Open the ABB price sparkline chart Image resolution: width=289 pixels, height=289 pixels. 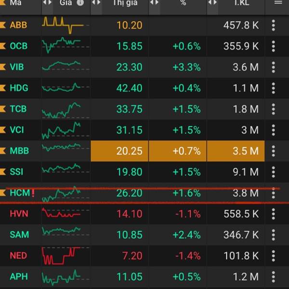66,25
